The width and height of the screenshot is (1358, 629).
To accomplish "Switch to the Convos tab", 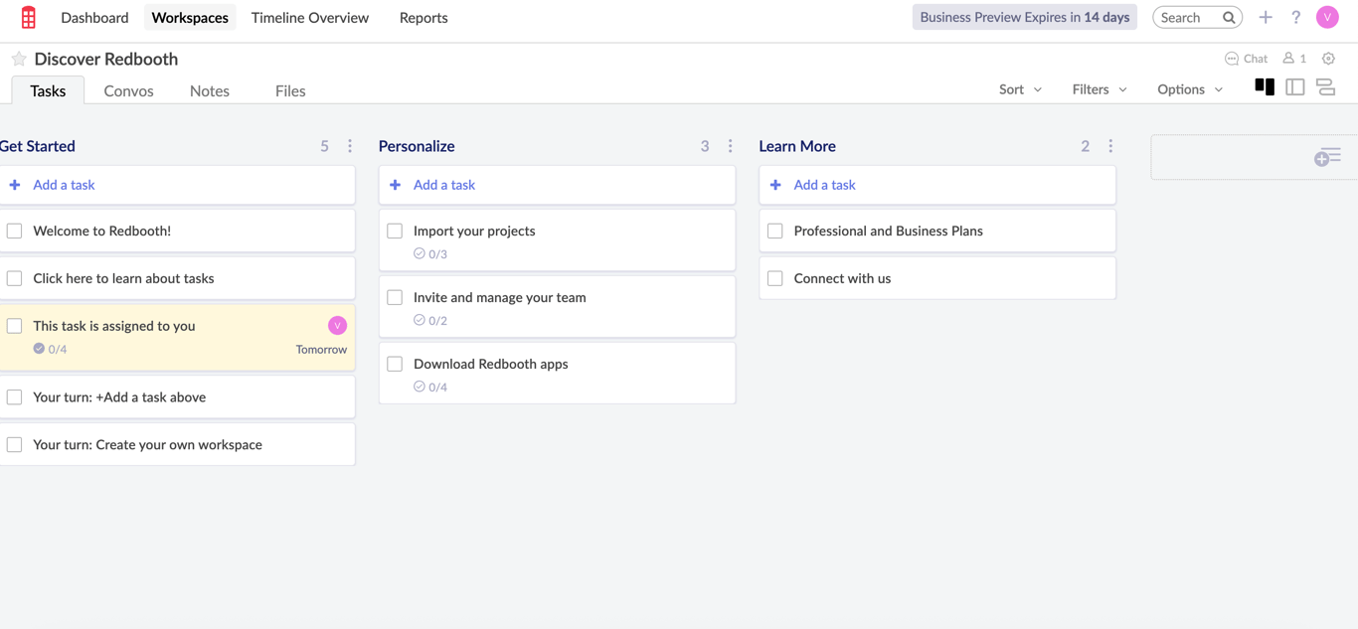I will point(128,90).
